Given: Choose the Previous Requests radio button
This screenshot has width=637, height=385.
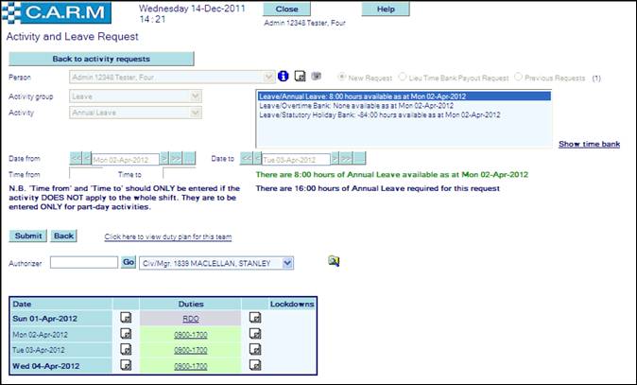Looking at the screenshot, I should [518, 76].
